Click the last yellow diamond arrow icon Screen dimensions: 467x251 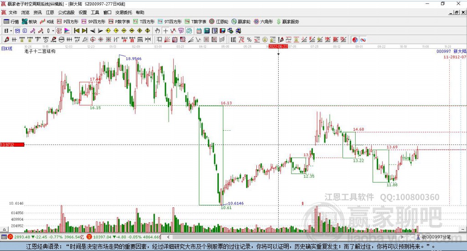147,31
